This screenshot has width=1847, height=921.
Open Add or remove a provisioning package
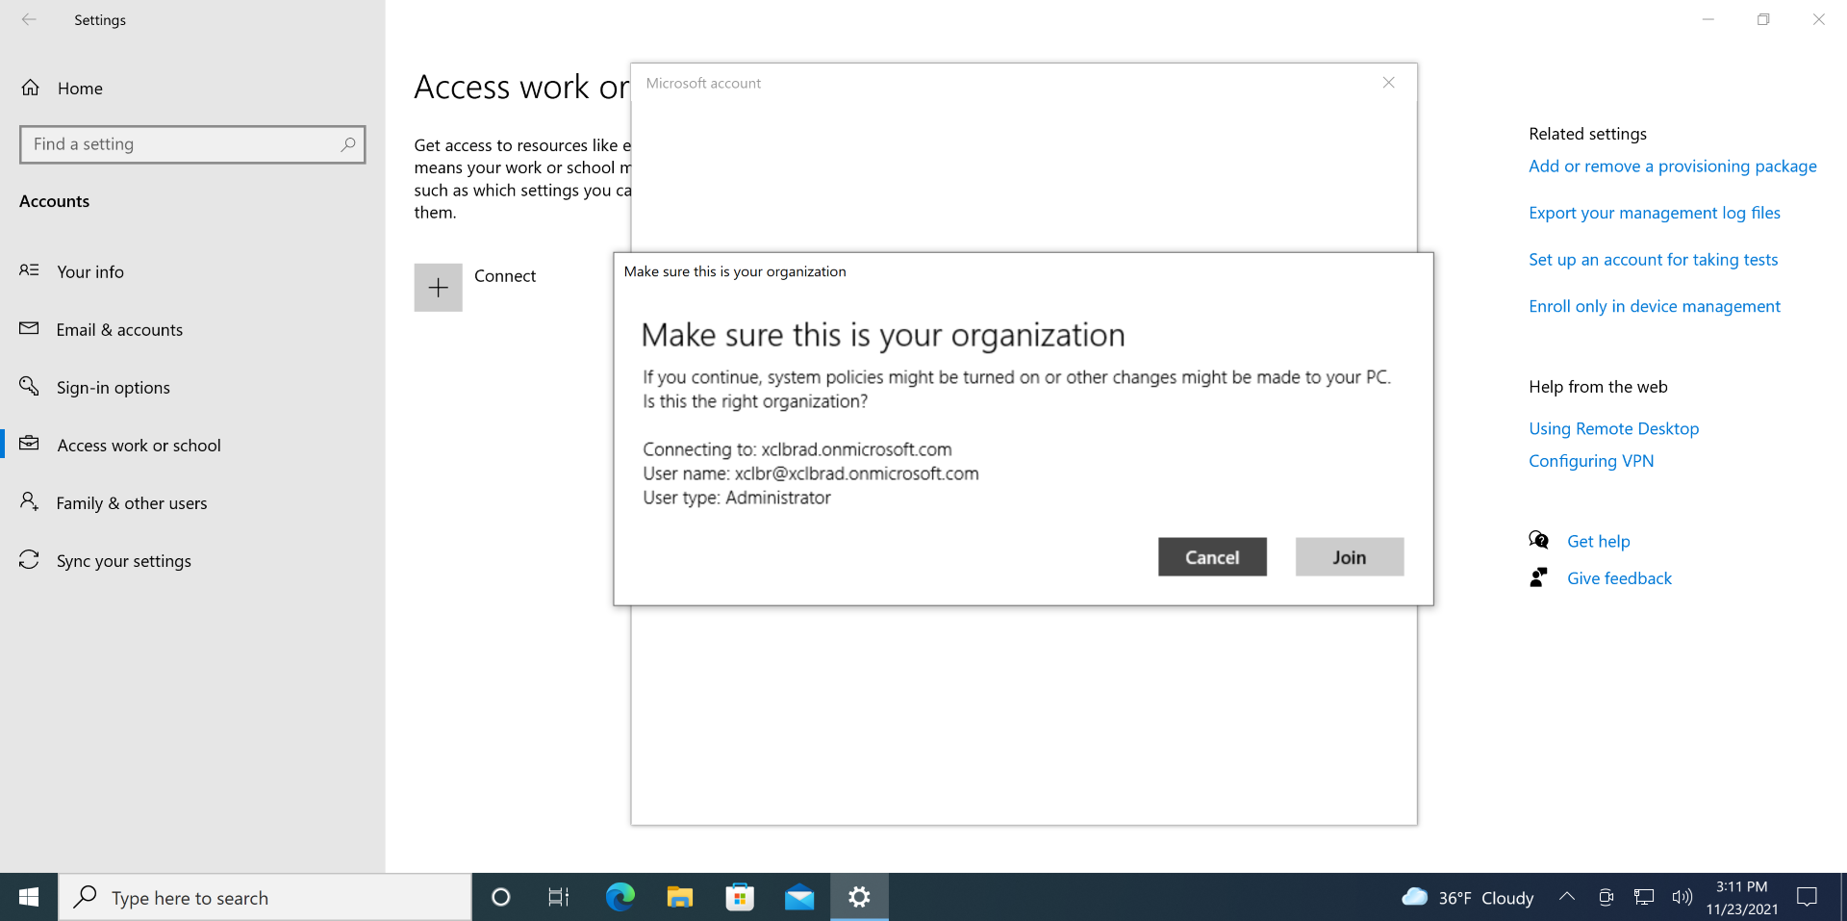click(1672, 166)
